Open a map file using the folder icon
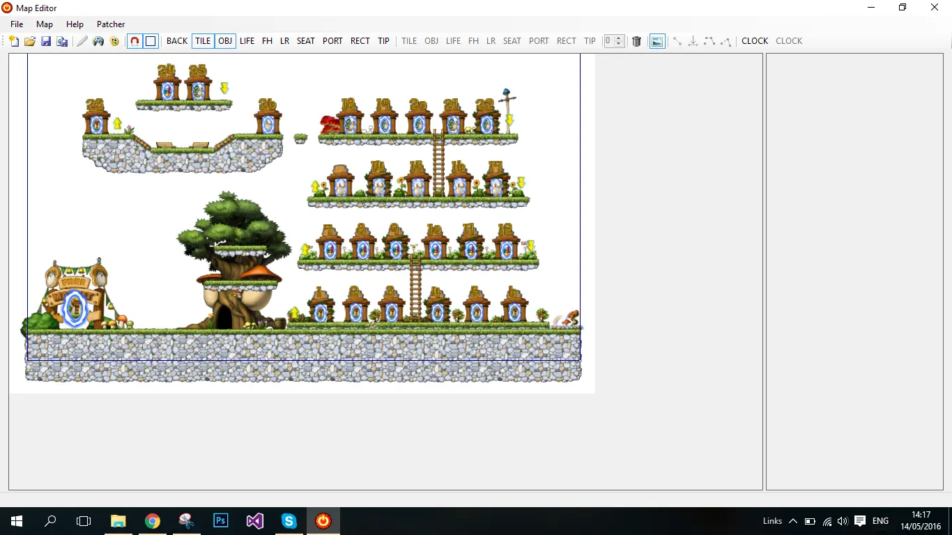 pyautogui.click(x=30, y=41)
